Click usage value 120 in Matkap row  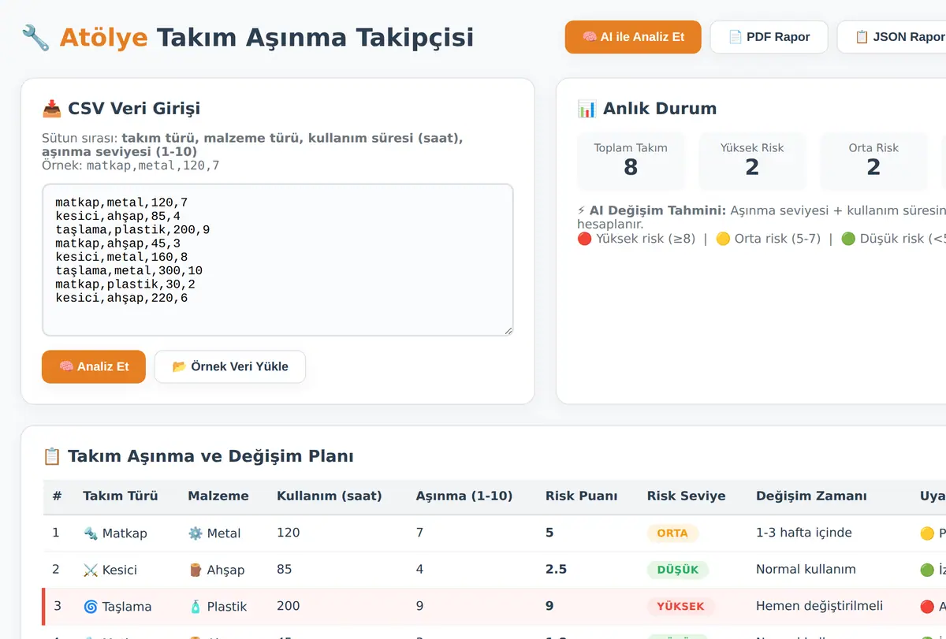[289, 533]
